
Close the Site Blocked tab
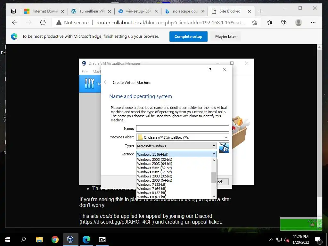click(249, 12)
